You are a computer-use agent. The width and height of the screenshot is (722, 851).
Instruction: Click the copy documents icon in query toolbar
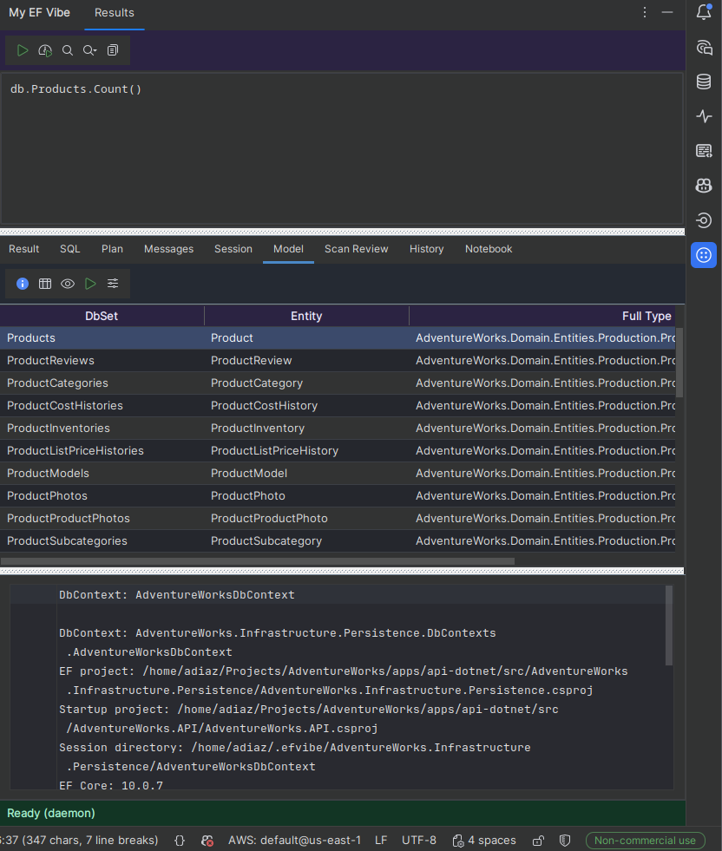112,50
